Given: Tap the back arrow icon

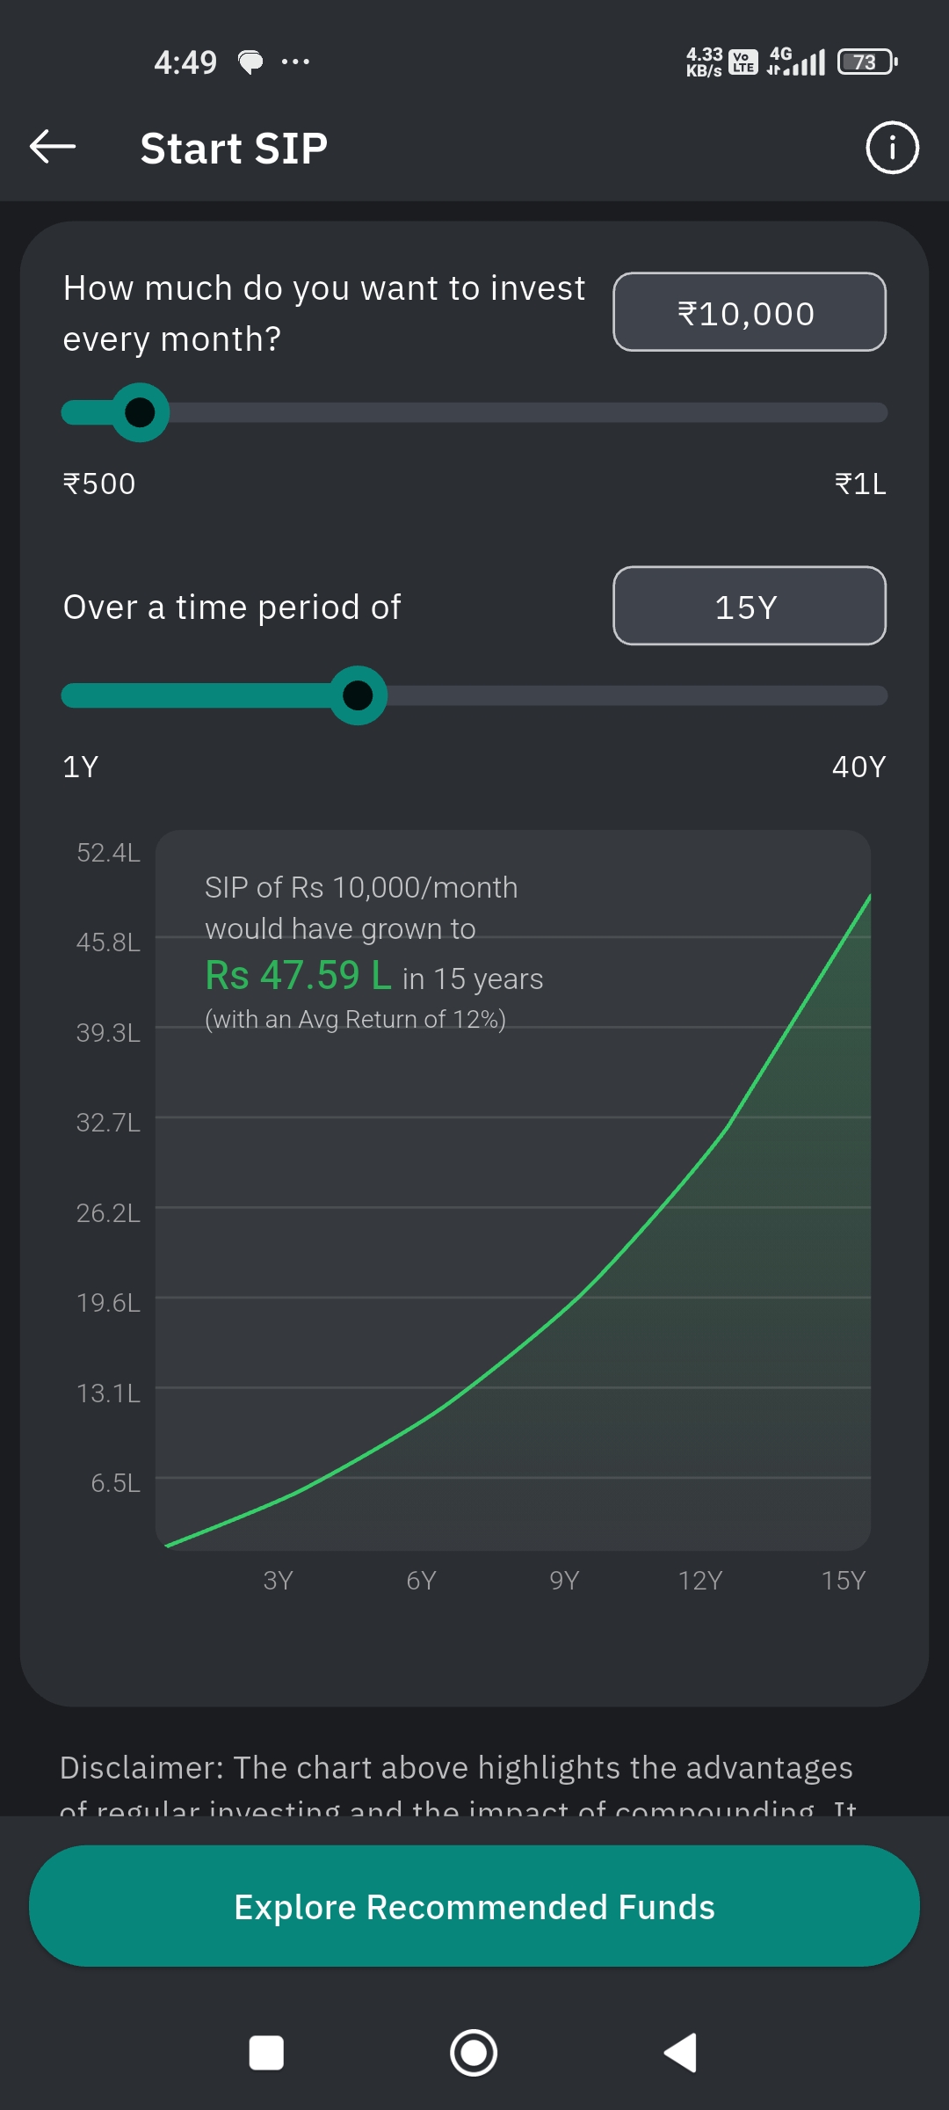Looking at the screenshot, I should tap(53, 147).
